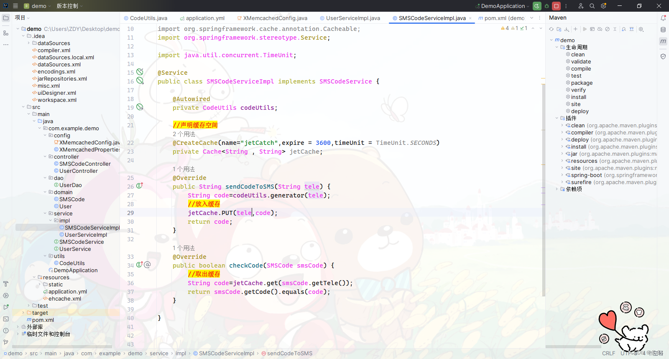The width and height of the screenshot is (669, 359).
Task: Open Maven settings gear
Action: [641, 29]
